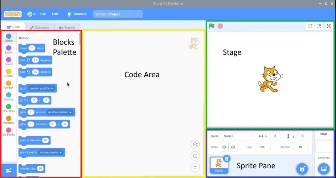Click the Sprite name field Sprite1

click(x=237, y=136)
